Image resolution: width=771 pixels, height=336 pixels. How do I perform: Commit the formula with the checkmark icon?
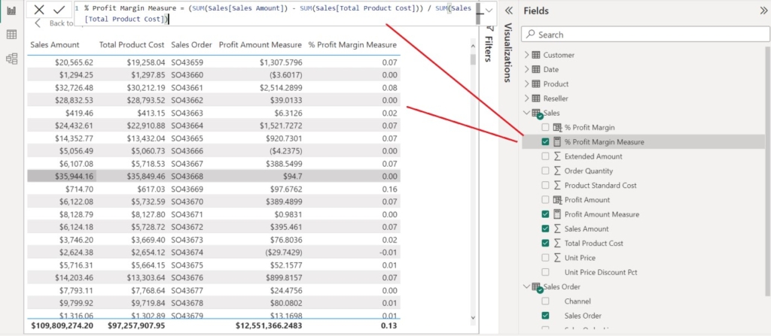tap(59, 11)
